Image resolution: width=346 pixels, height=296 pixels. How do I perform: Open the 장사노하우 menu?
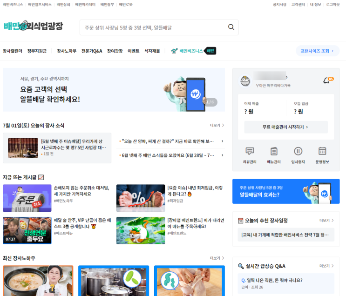pos(67,51)
